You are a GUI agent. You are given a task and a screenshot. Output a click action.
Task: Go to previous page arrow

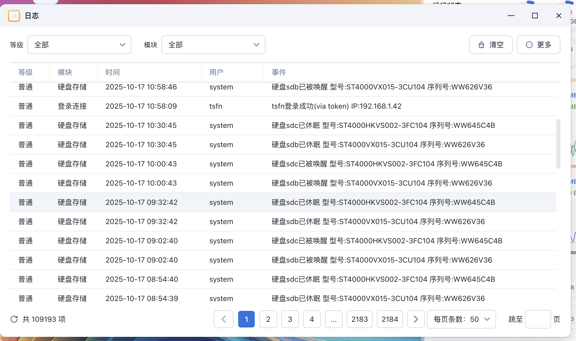pos(223,319)
